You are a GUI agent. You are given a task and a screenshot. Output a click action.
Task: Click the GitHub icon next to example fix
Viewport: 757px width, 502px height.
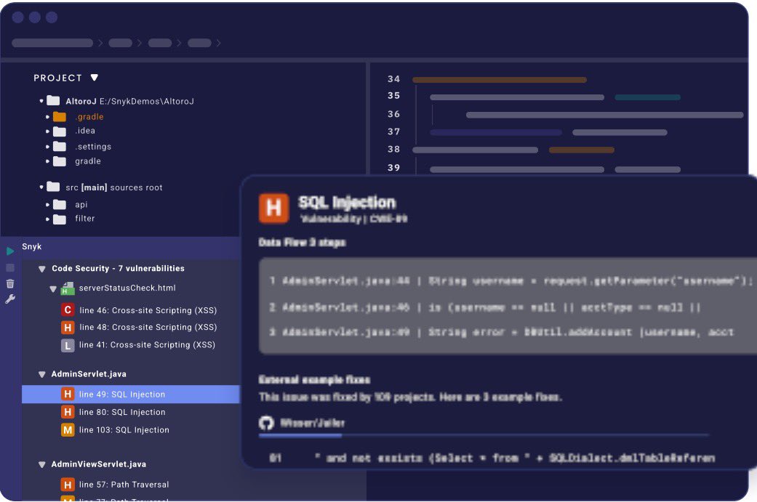(x=266, y=423)
